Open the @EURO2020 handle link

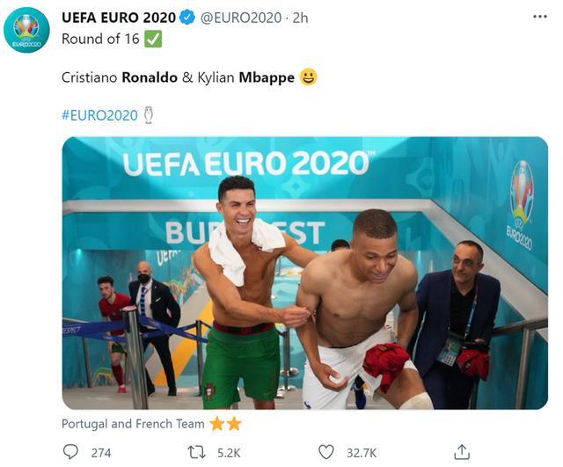(241, 18)
